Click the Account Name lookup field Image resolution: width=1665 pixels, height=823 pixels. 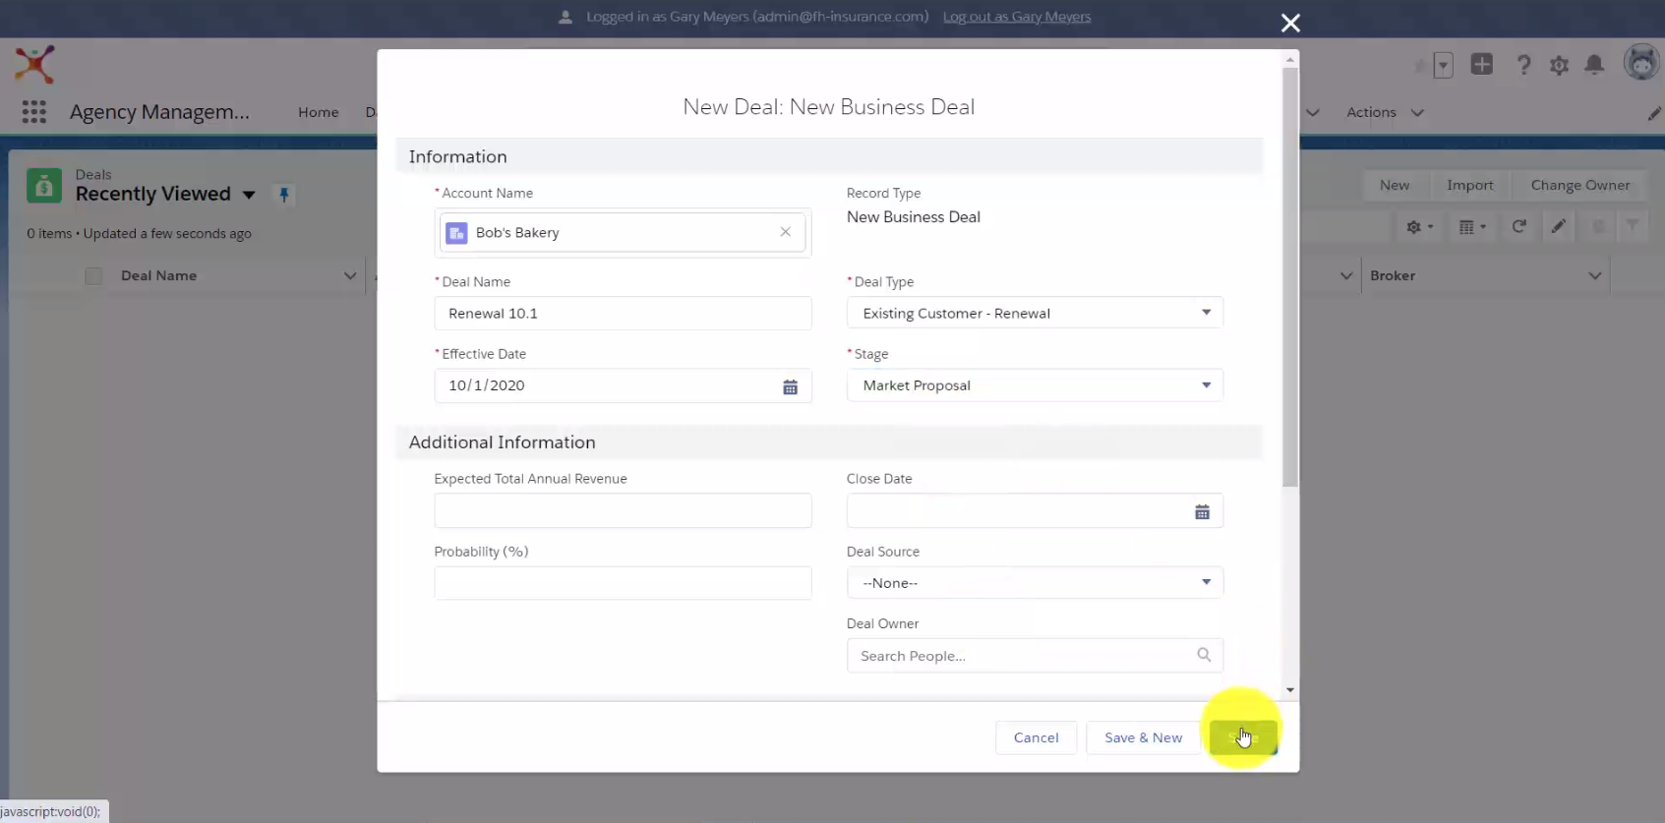click(624, 233)
